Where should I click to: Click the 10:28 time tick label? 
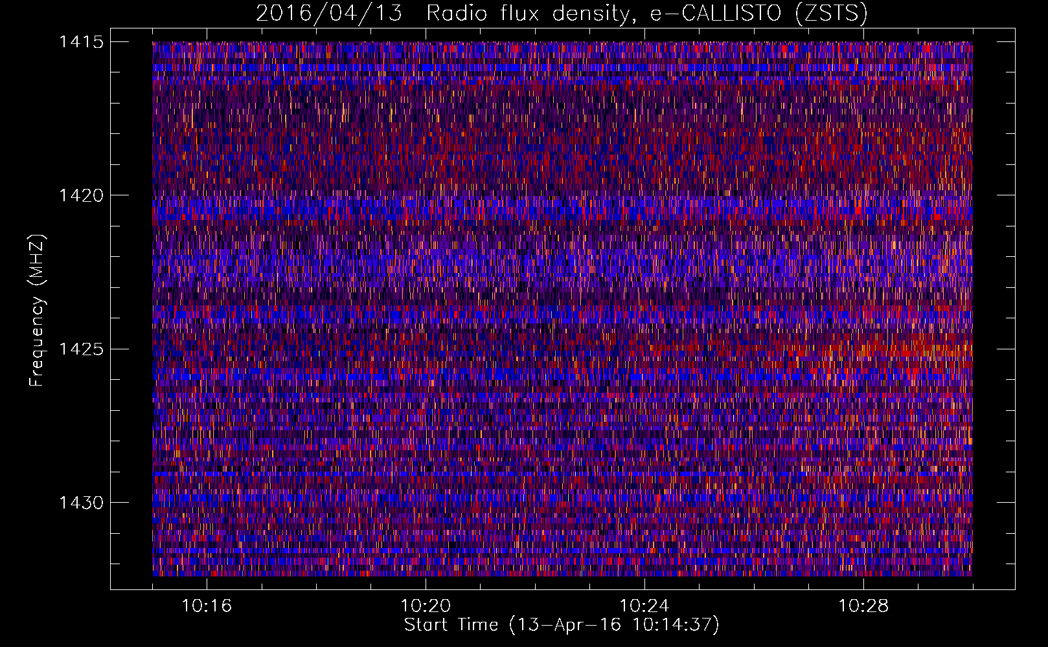[x=863, y=606]
